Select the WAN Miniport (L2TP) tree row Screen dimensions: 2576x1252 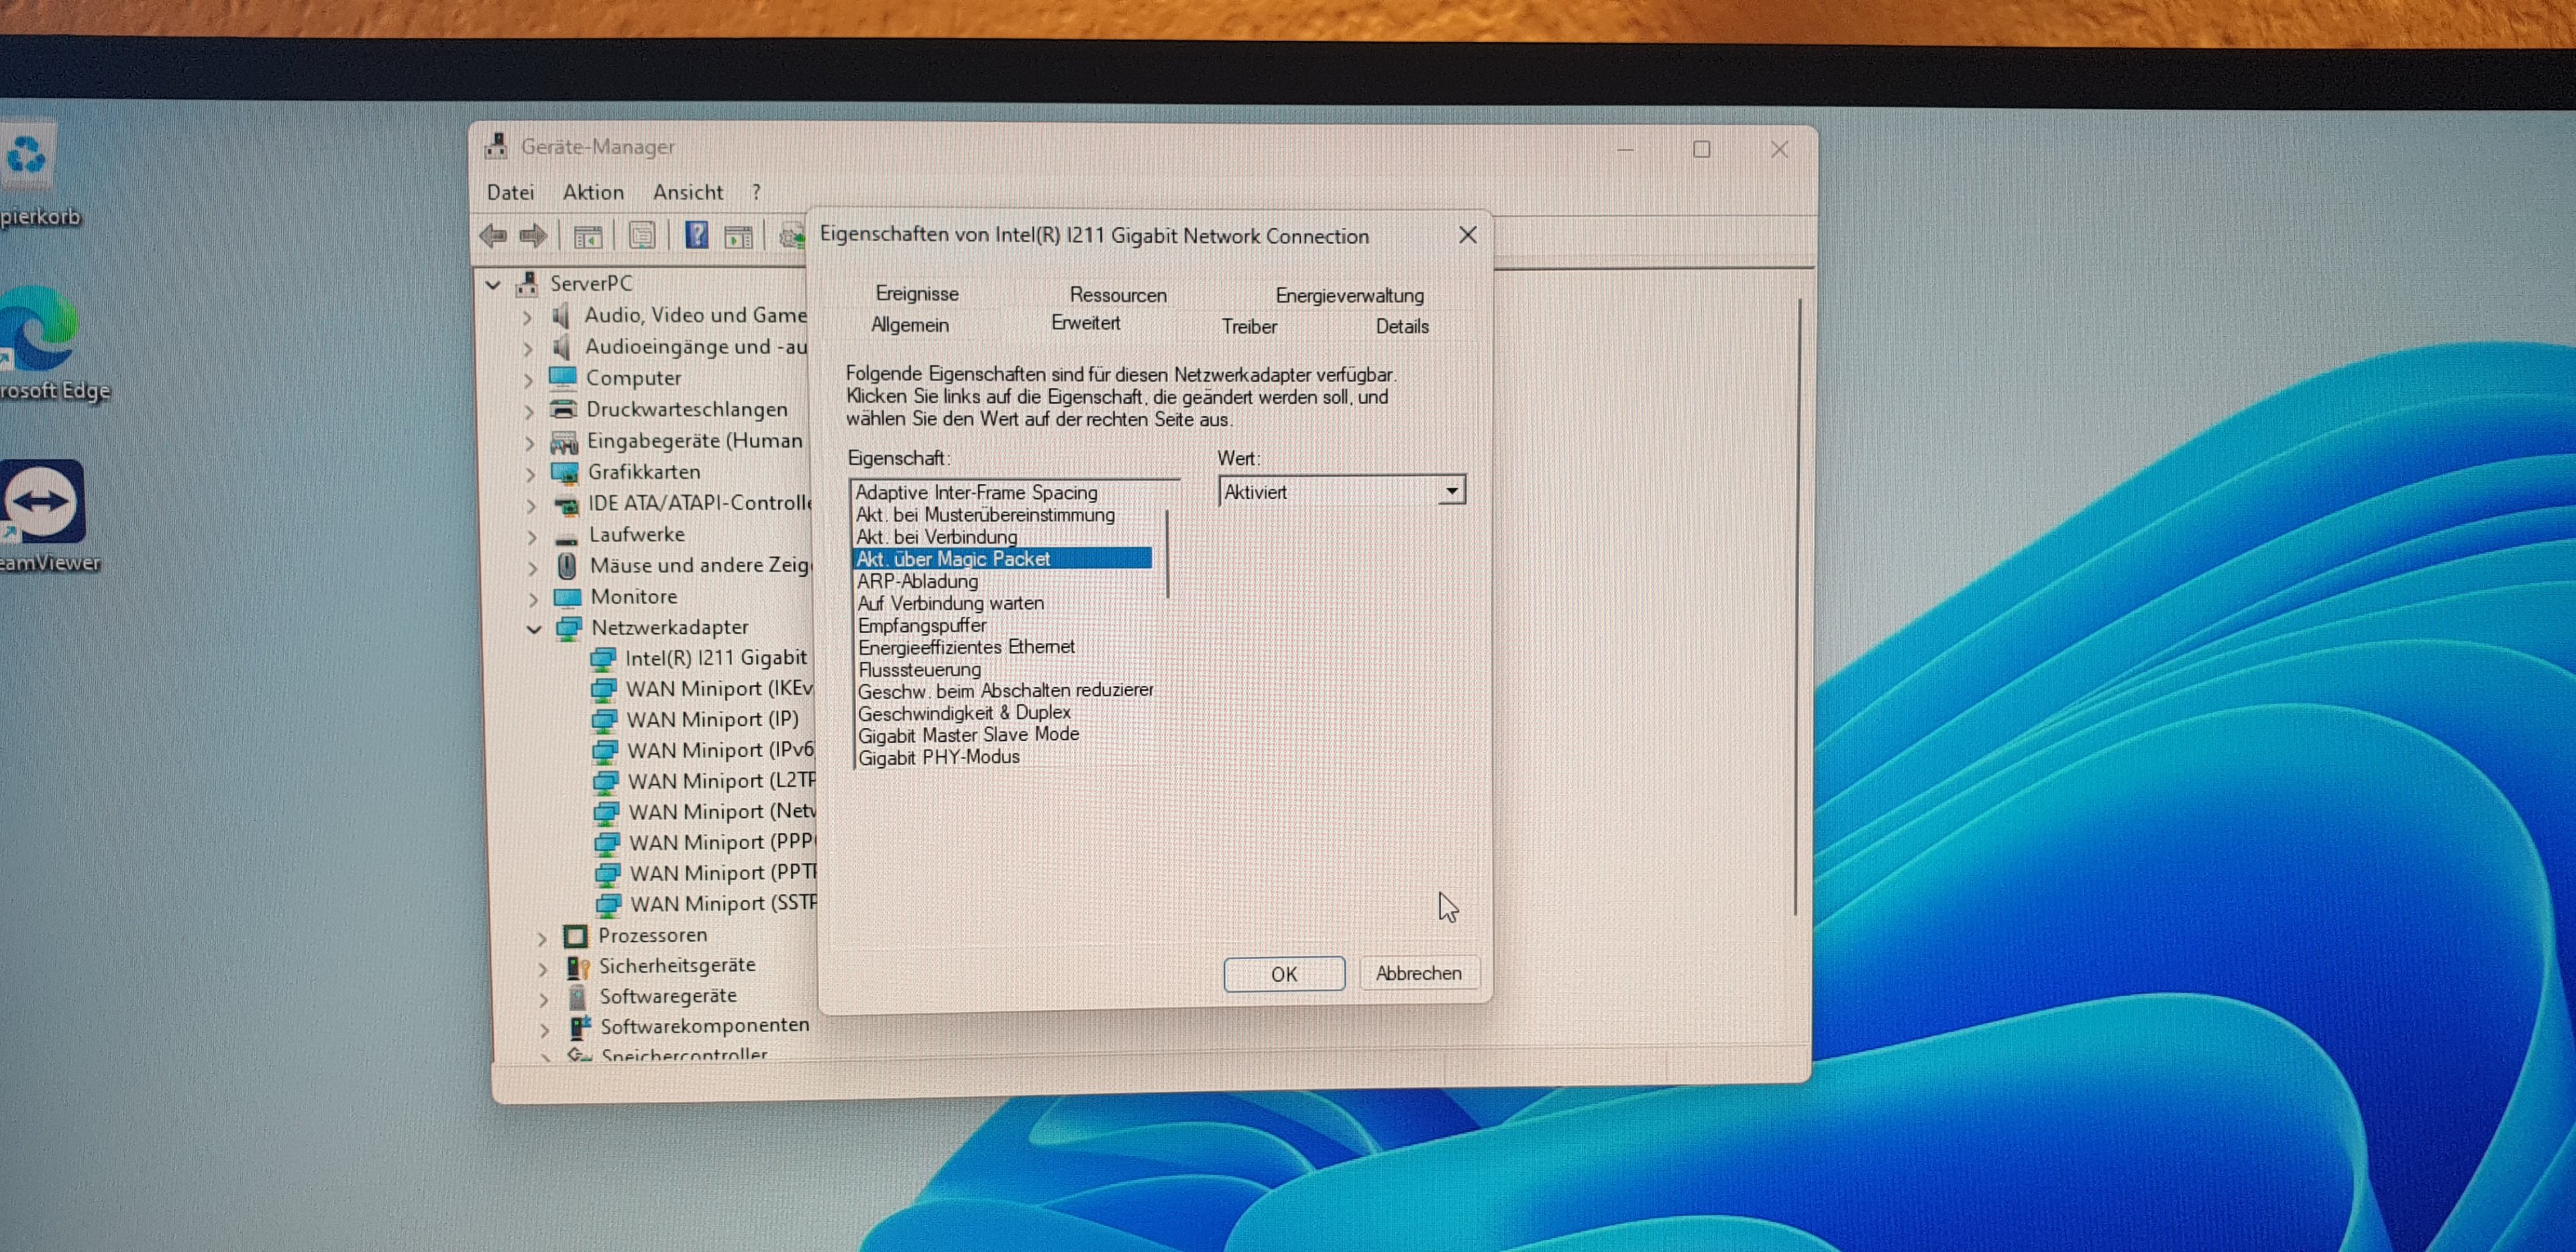coord(706,781)
